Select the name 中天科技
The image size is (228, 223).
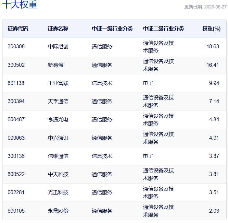tap(58, 174)
